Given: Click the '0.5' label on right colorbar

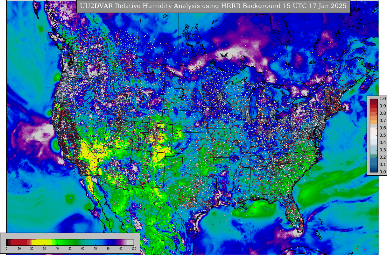Looking at the screenshot, I should click(x=383, y=135).
